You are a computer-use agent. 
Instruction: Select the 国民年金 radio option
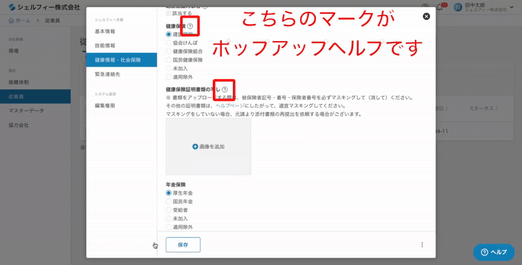click(x=168, y=202)
